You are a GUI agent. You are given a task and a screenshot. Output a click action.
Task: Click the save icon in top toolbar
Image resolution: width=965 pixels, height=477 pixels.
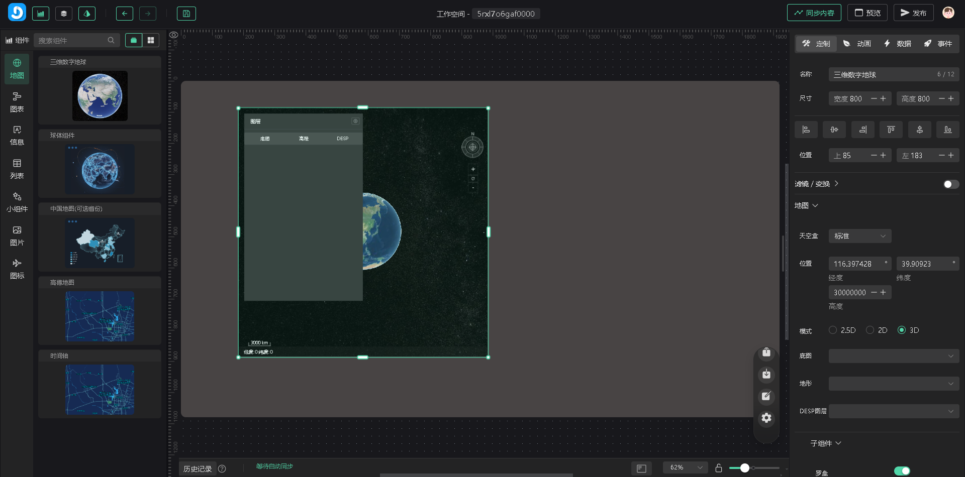point(186,14)
